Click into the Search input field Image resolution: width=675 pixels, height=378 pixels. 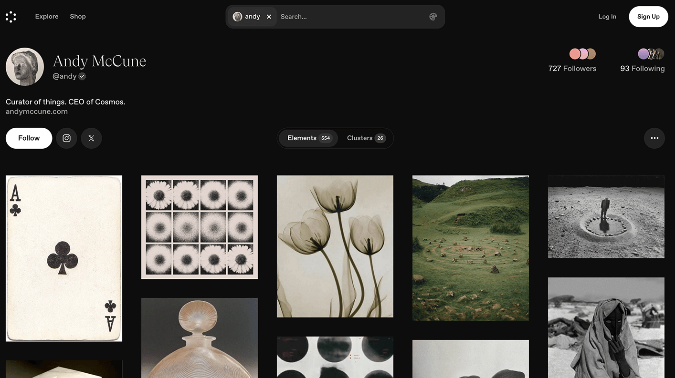(x=351, y=17)
